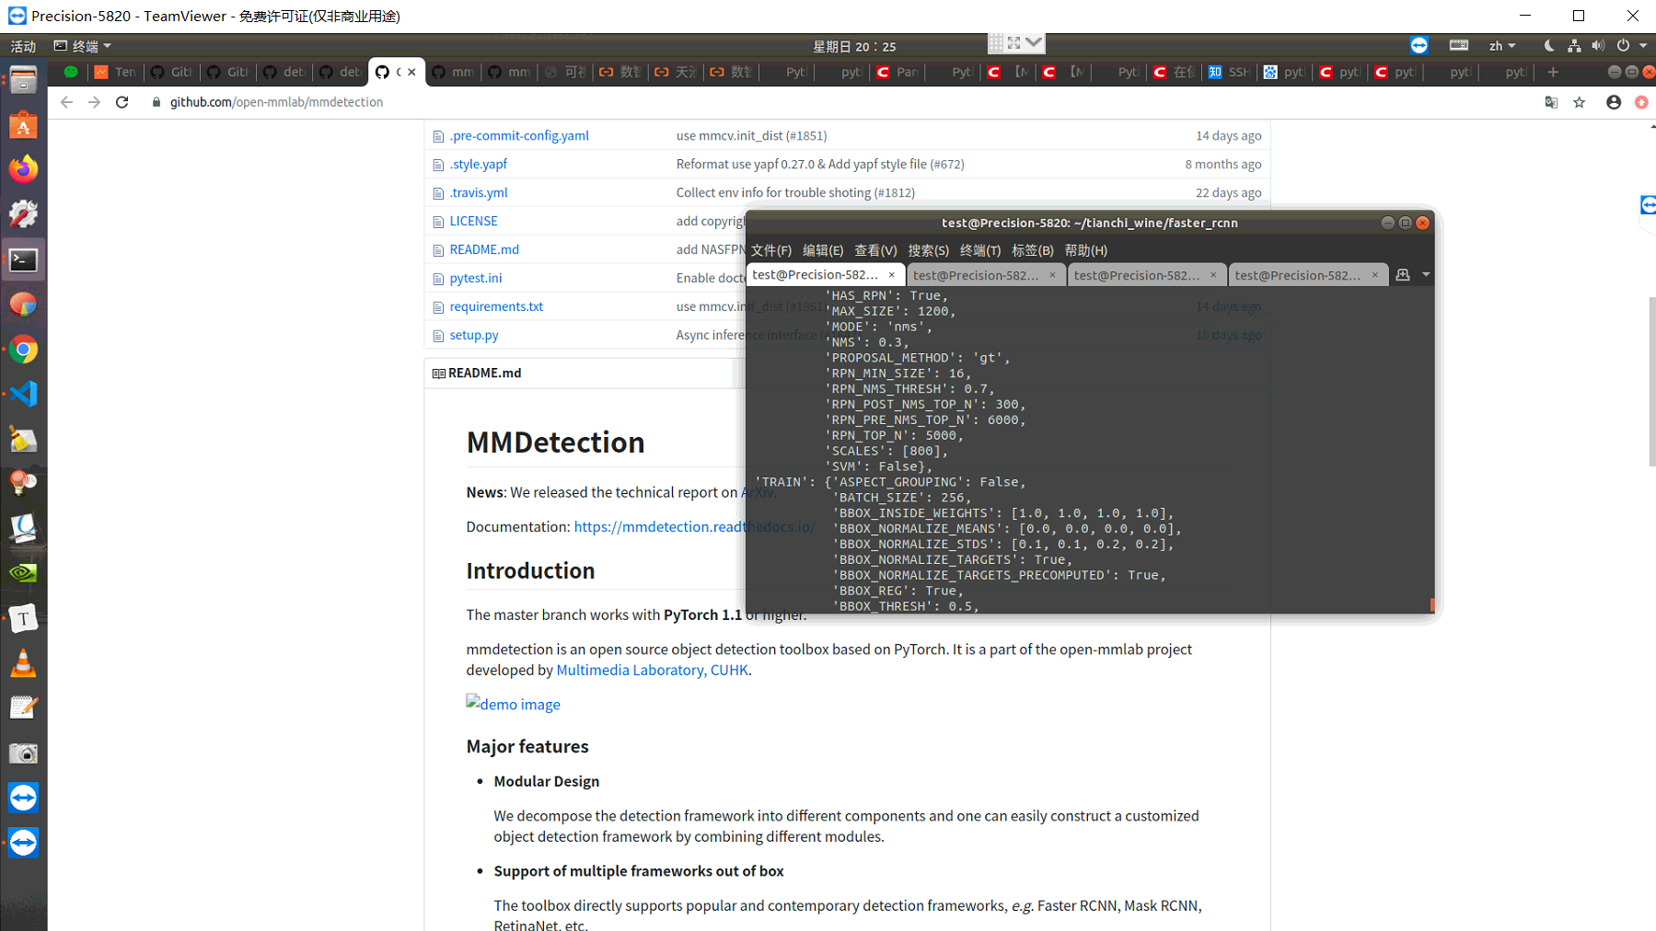Open a new terminal tab with the add-tab icon
Viewport: 1656px width, 931px height.
pyautogui.click(x=1403, y=274)
